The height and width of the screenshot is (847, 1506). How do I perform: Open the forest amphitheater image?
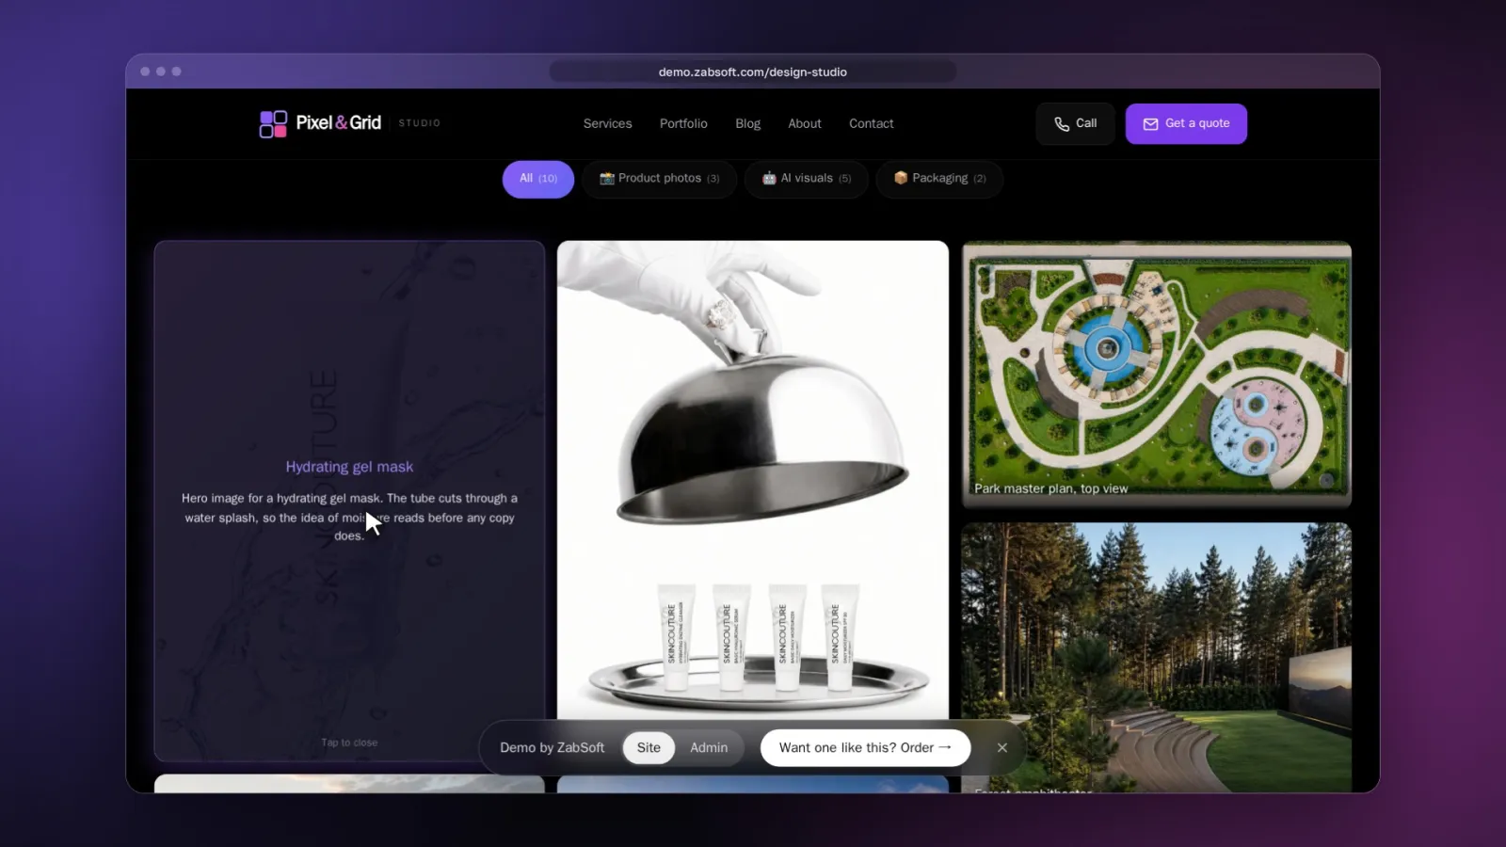pyautogui.click(x=1157, y=657)
